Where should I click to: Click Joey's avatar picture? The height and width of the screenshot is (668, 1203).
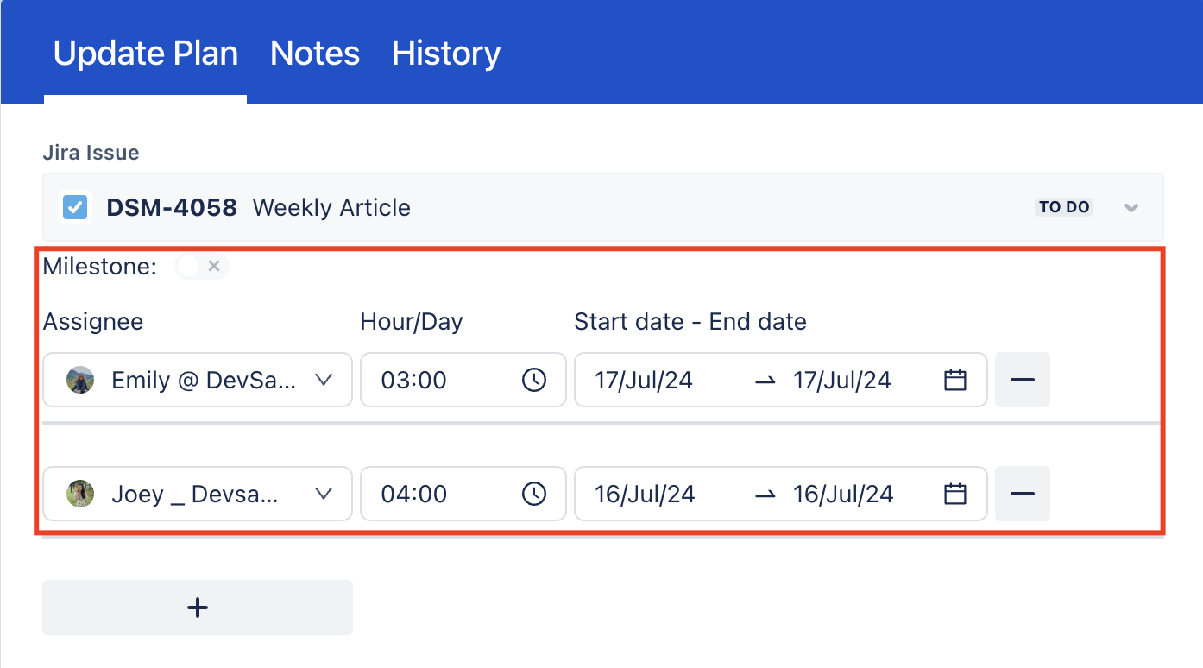80,494
